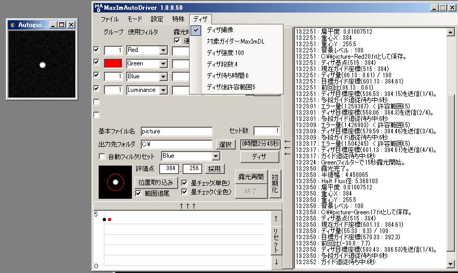Viewport: 458px width, 273px height.
Task: Click the Blue row group number field
Action: [113, 76]
